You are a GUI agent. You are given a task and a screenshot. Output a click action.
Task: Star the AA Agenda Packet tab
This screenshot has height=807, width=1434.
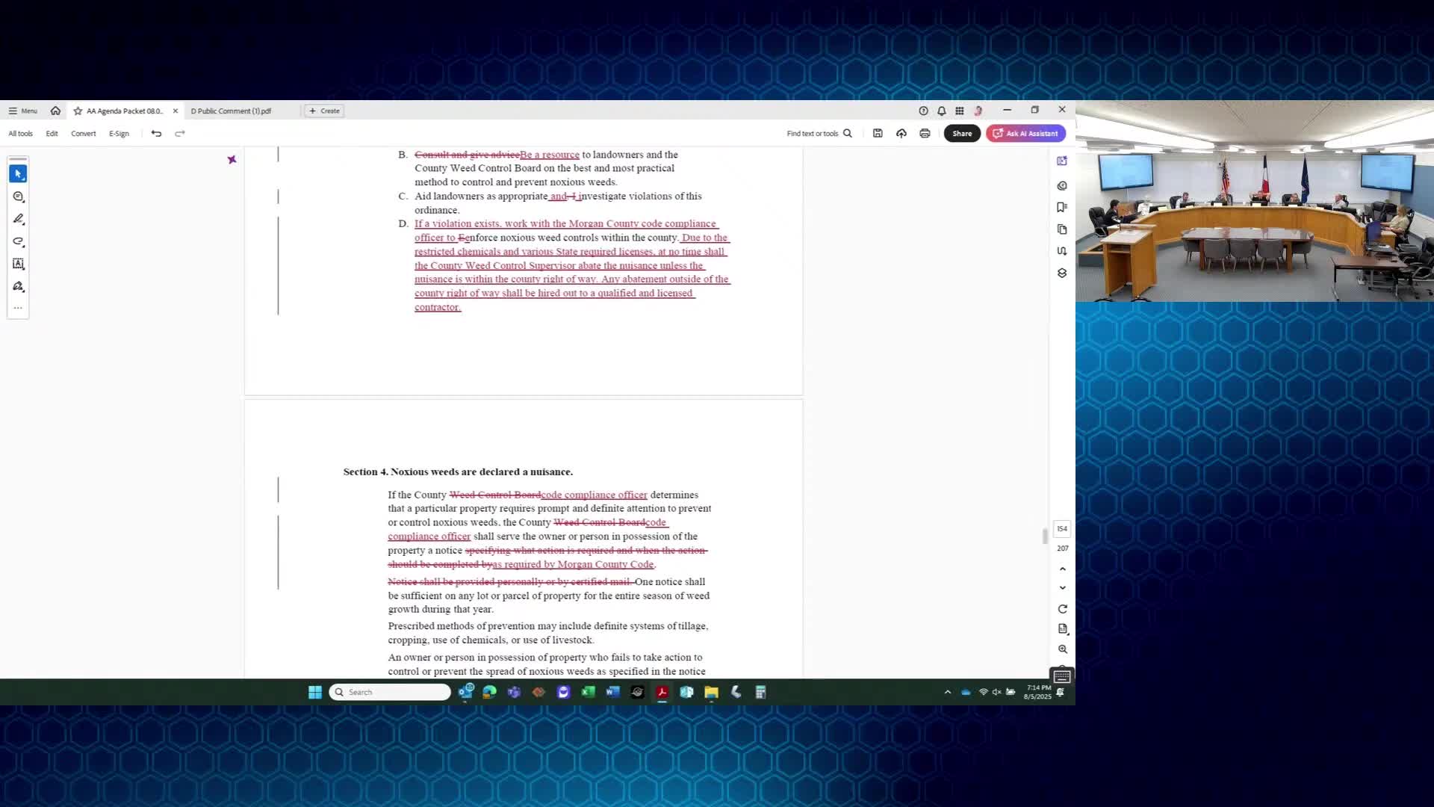[78, 111]
